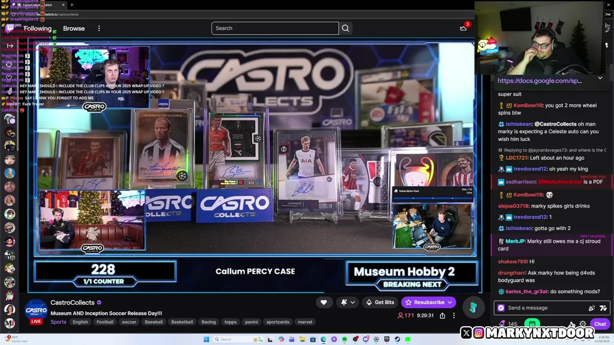
Task: Click the viewer count 171
Action: [405, 316]
